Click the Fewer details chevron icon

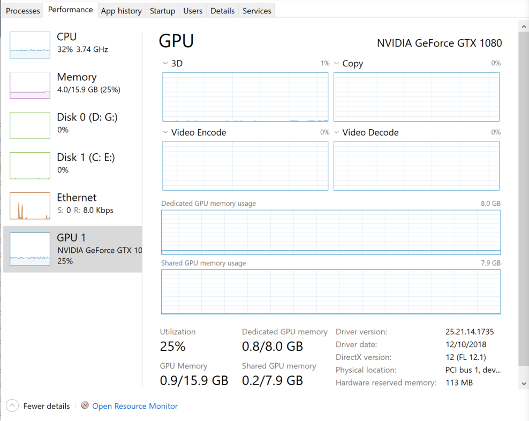(x=12, y=406)
